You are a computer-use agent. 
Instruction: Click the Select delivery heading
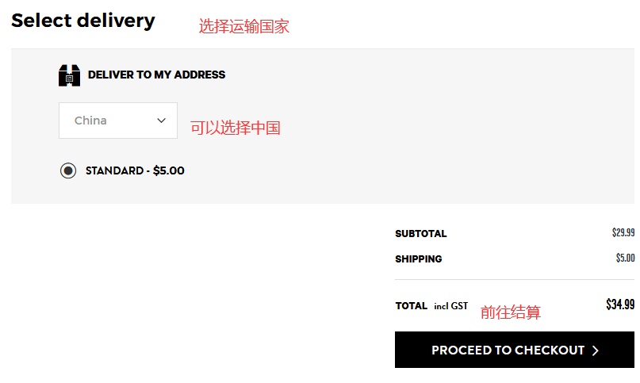pyautogui.click(x=83, y=21)
